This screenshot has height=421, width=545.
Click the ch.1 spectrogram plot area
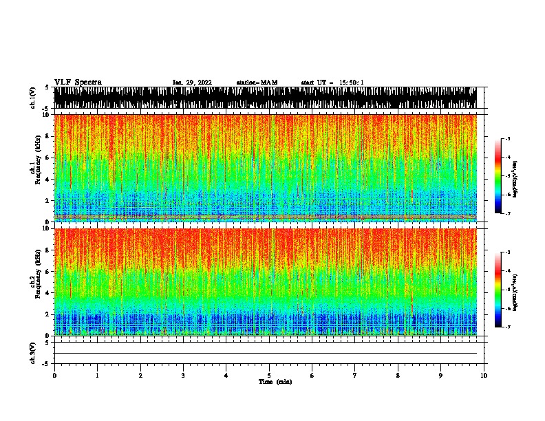tap(266, 168)
